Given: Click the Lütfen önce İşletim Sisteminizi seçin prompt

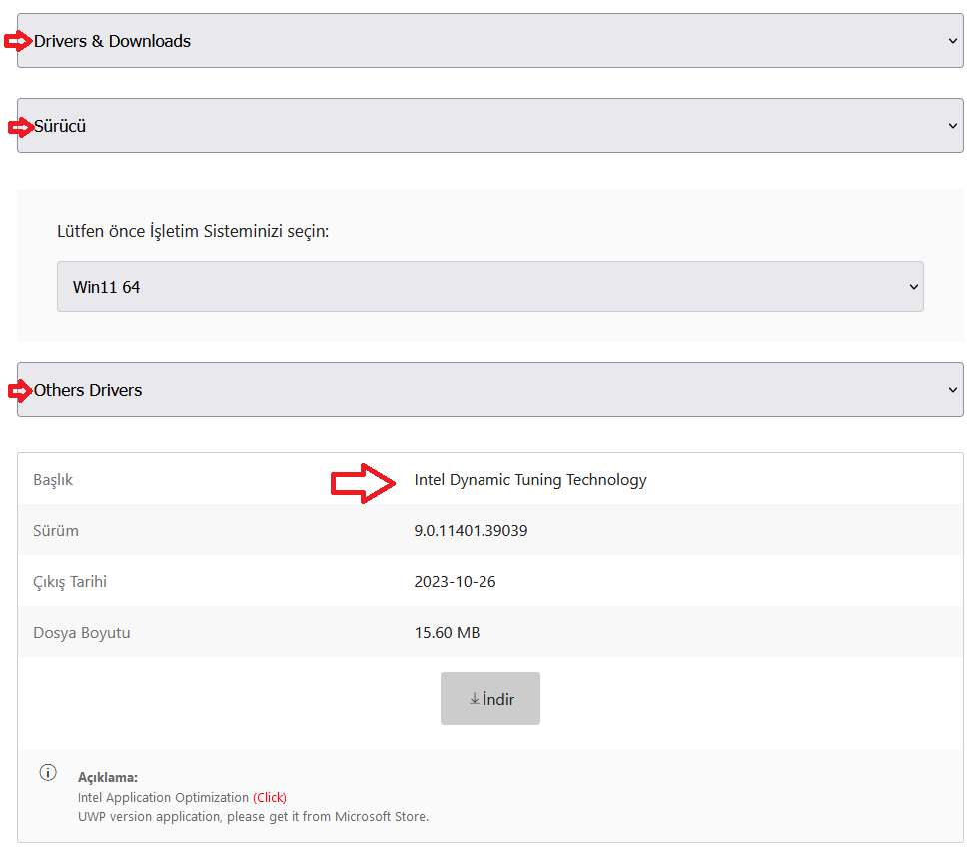Looking at the screenshot, I should pyautogui.click(x=193, y=231).
